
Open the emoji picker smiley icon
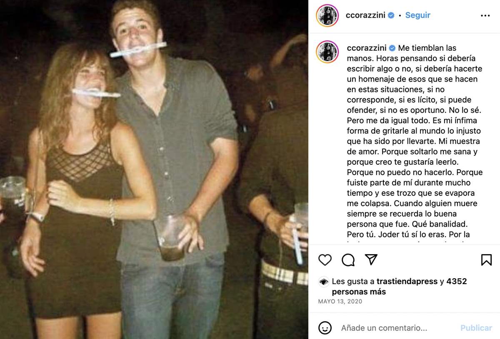pyautogui.click(x=325, y=328)
